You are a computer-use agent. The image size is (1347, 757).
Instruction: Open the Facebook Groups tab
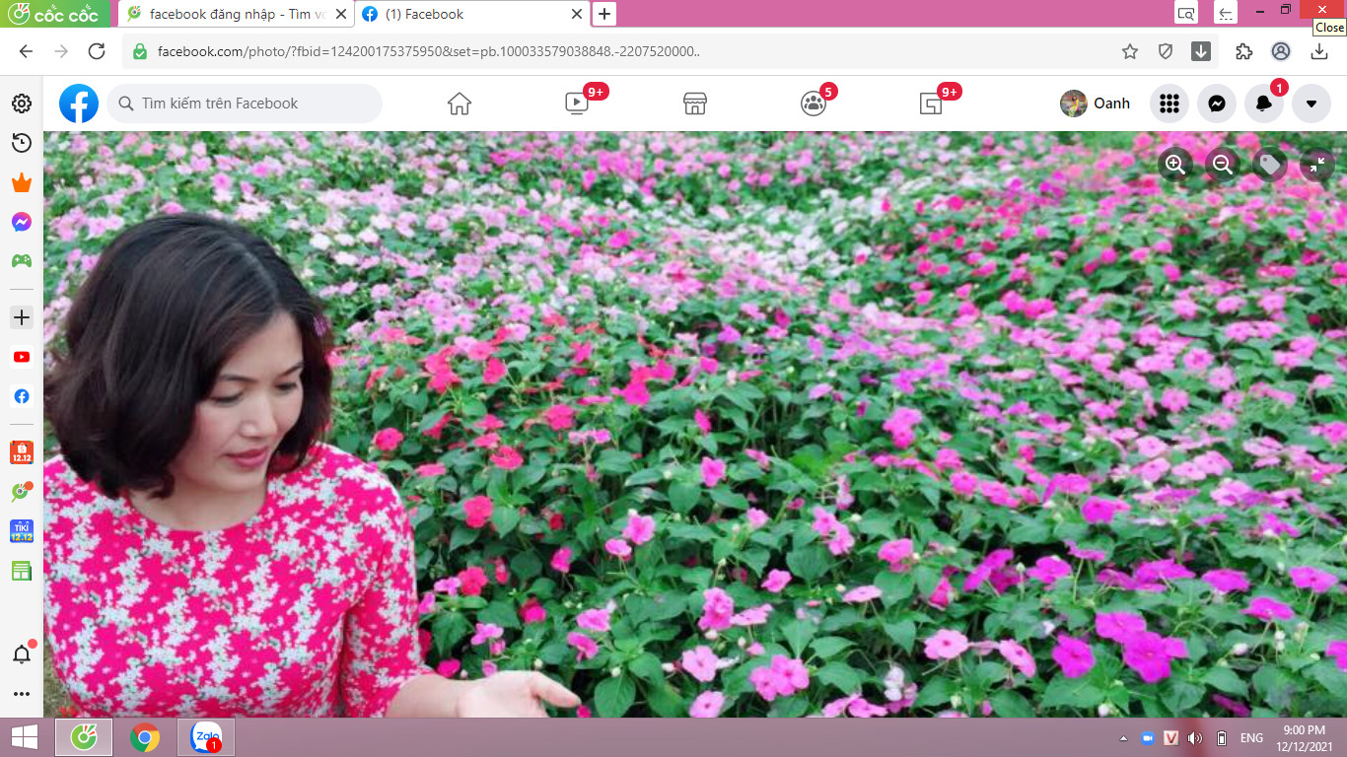(814, 103)
